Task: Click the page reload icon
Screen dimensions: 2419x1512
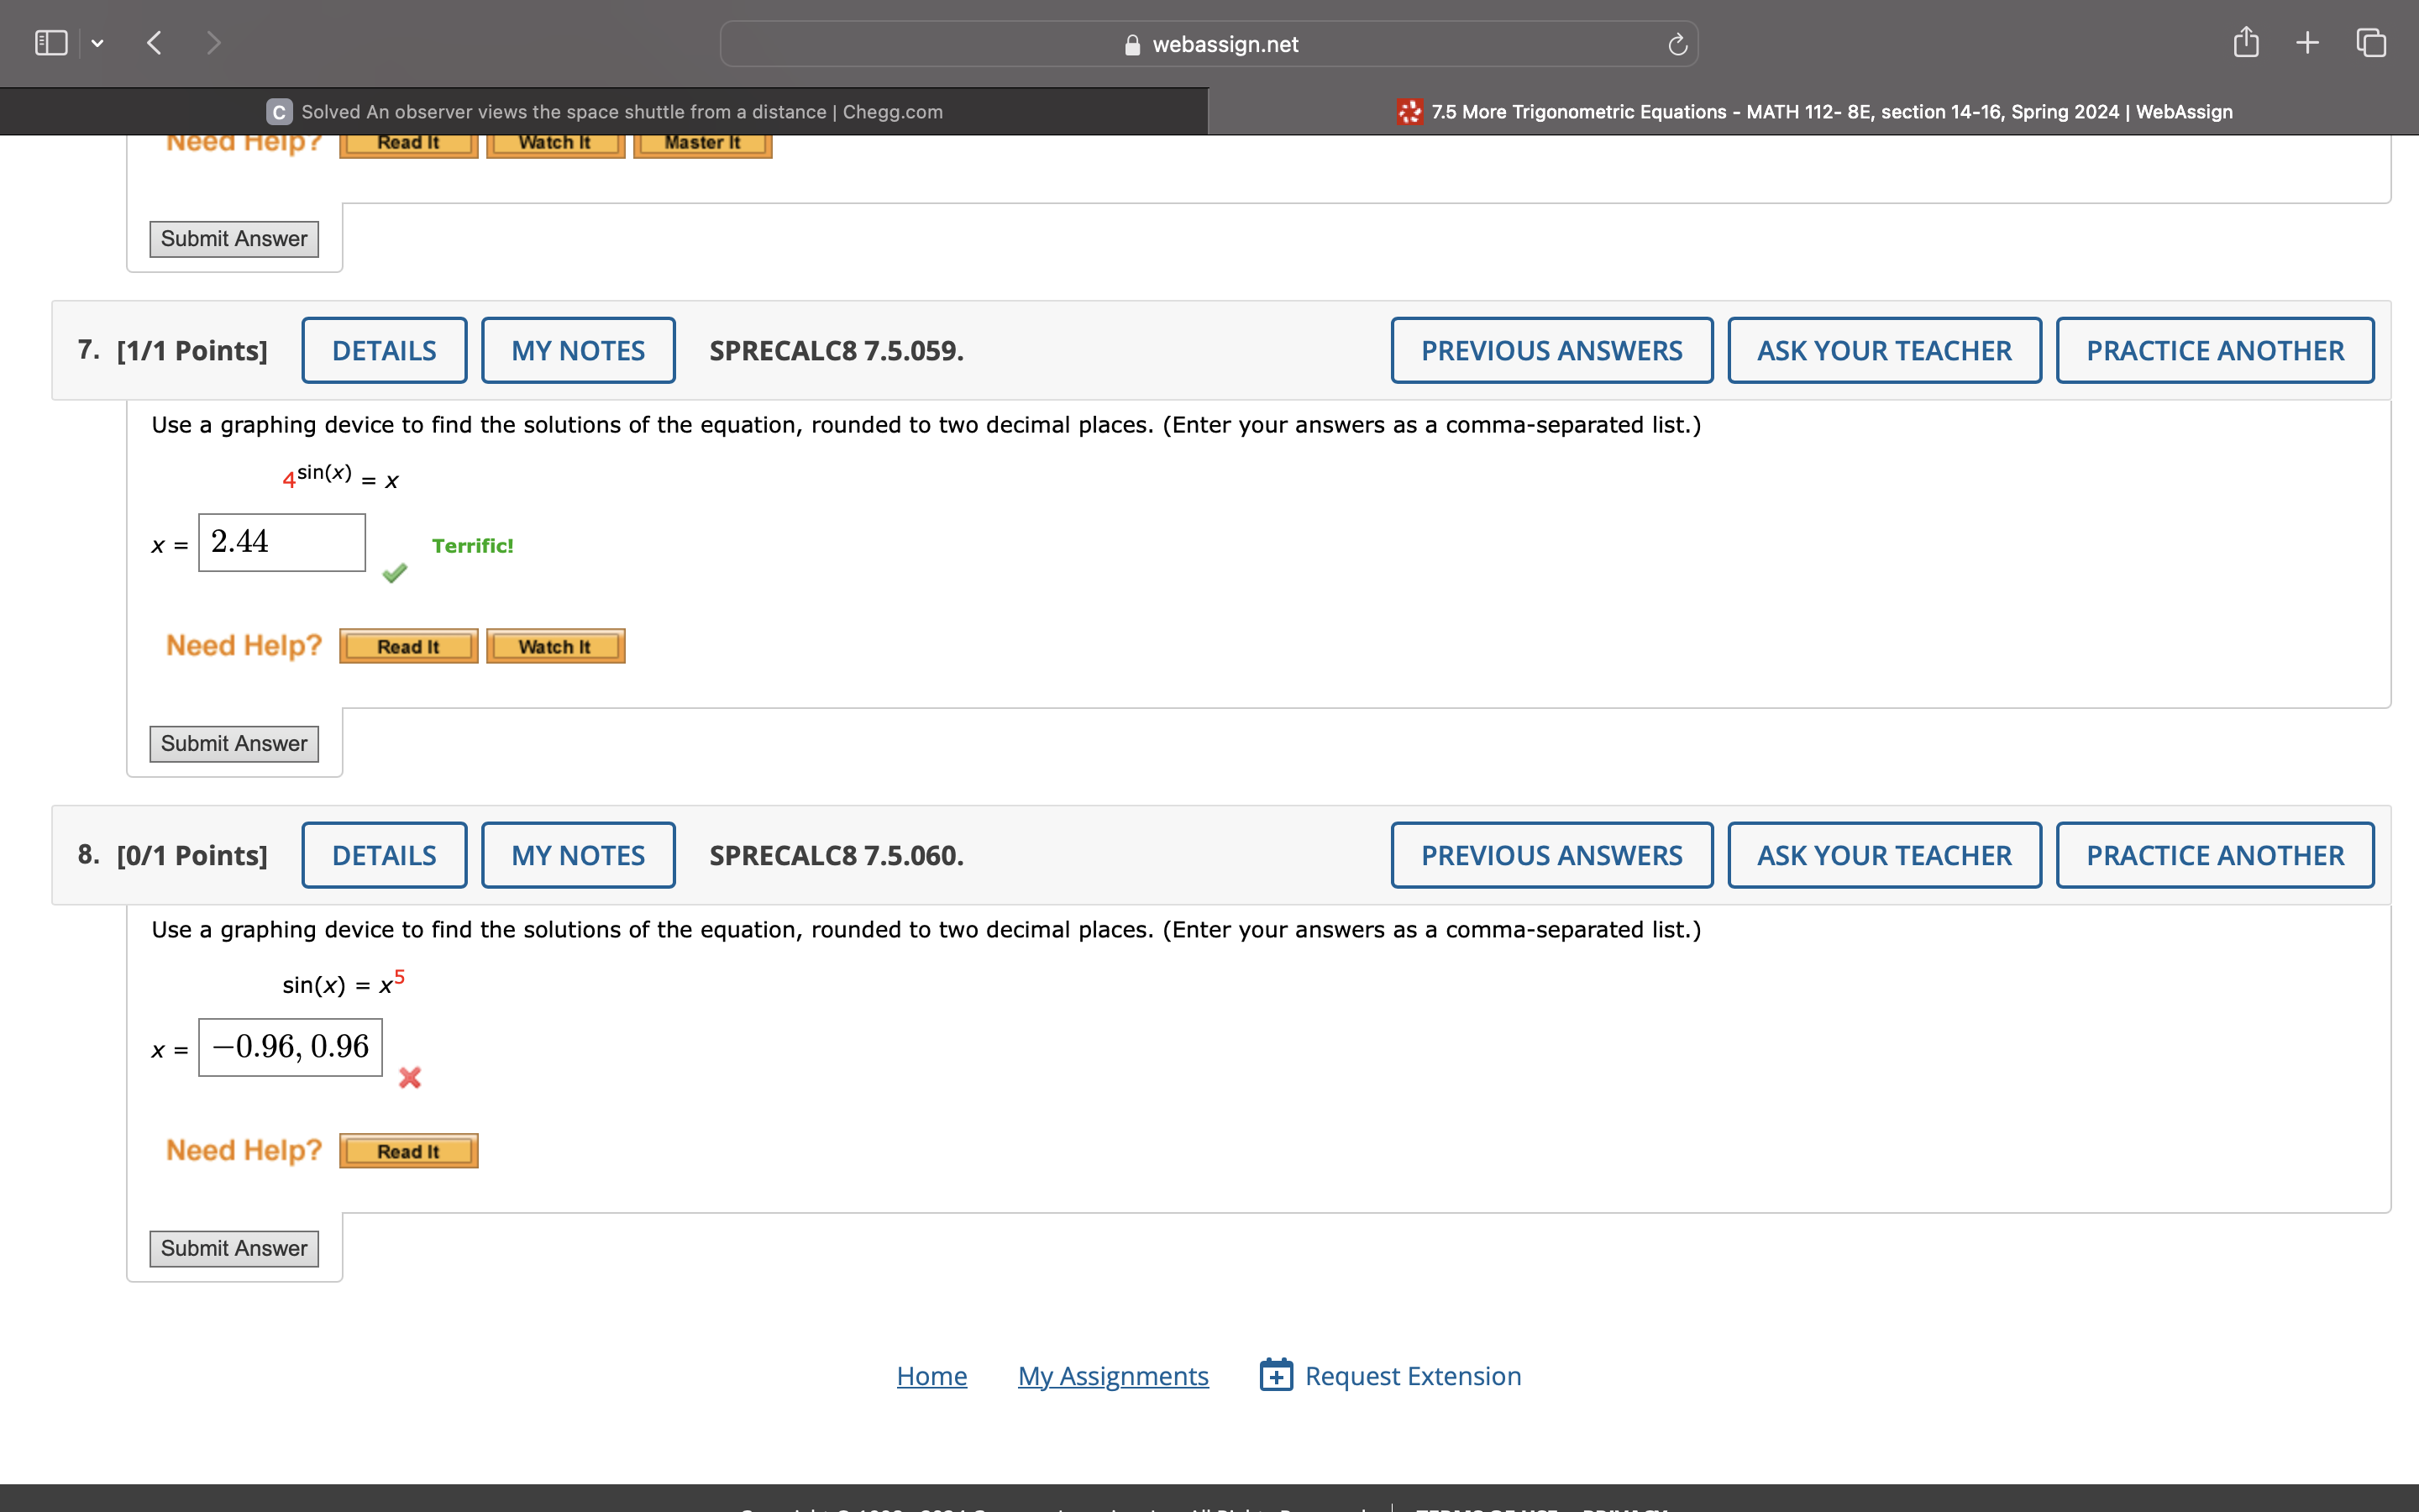Action: [x=1677, y=44]
